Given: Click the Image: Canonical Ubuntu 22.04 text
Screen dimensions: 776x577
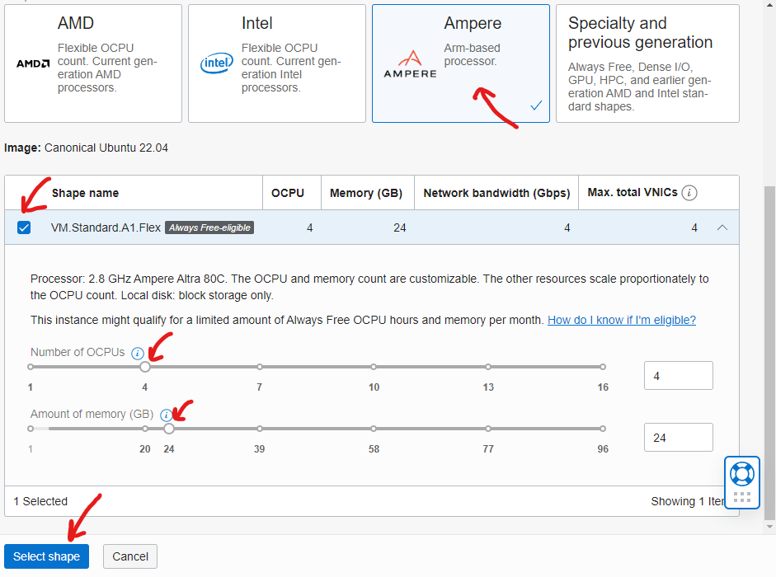Looking at the screenshot, I should point(86,148).
